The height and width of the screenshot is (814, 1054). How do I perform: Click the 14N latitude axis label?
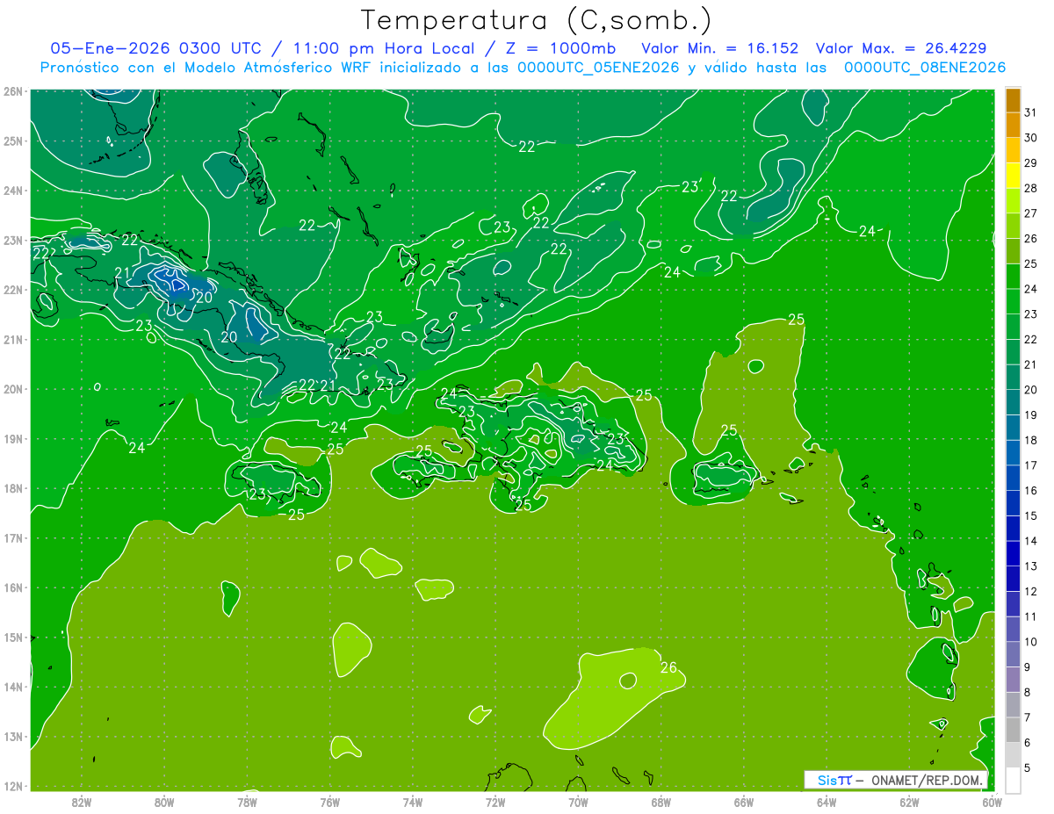point(12,687)
